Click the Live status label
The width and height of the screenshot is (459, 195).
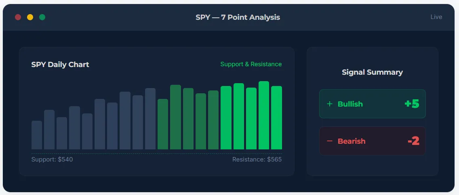(x=436, y=17)
